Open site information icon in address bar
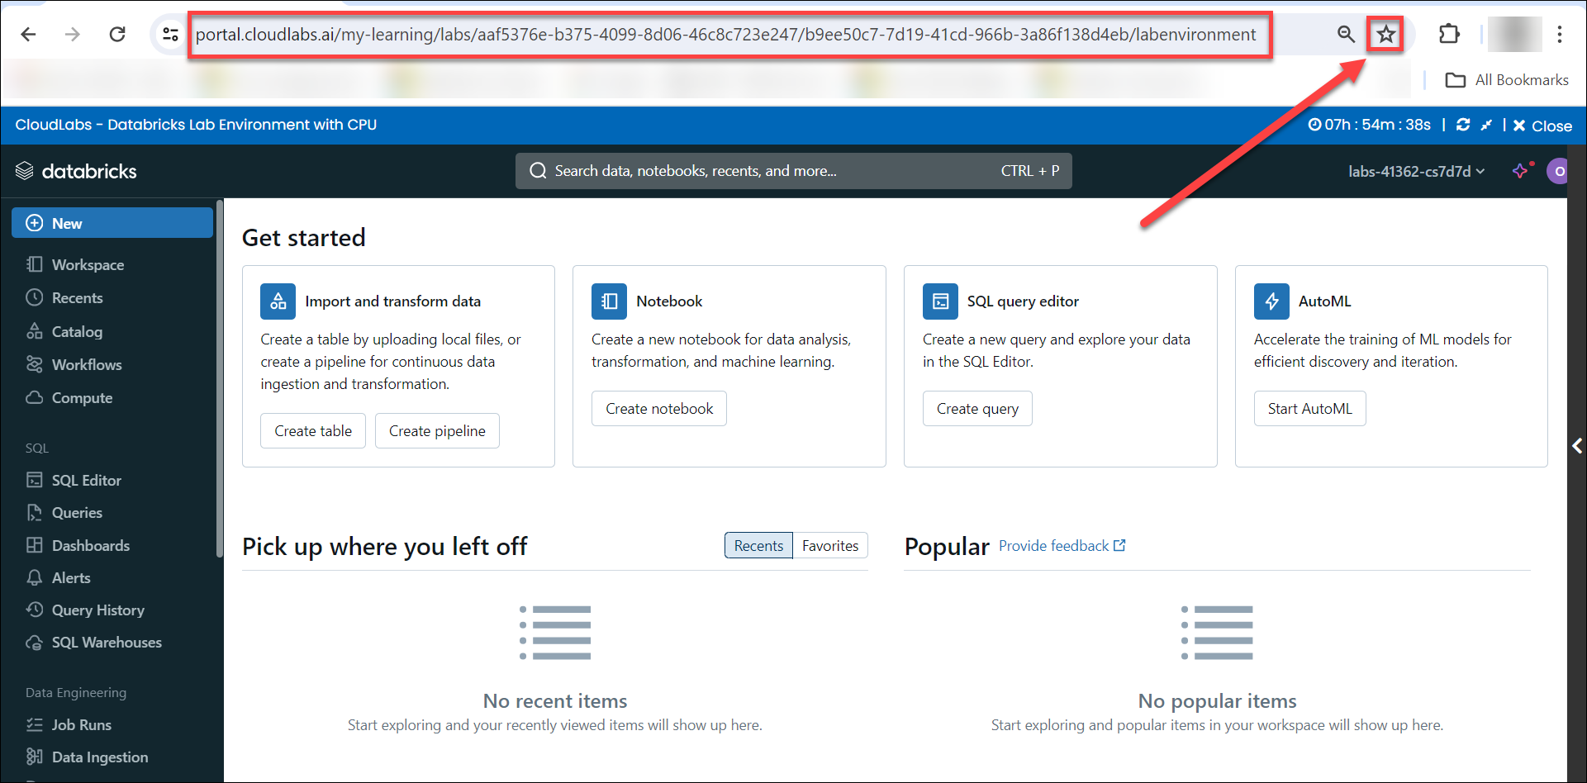 [x=170, y=34]
